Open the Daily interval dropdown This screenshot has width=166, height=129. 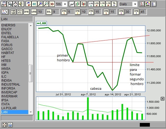pos(128,4)
